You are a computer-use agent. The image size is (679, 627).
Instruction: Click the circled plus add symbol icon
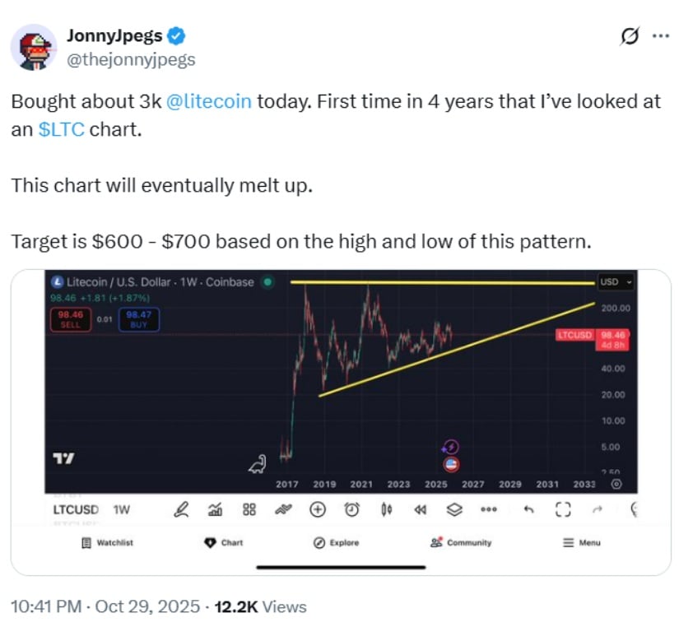click(x=318, y=509)
